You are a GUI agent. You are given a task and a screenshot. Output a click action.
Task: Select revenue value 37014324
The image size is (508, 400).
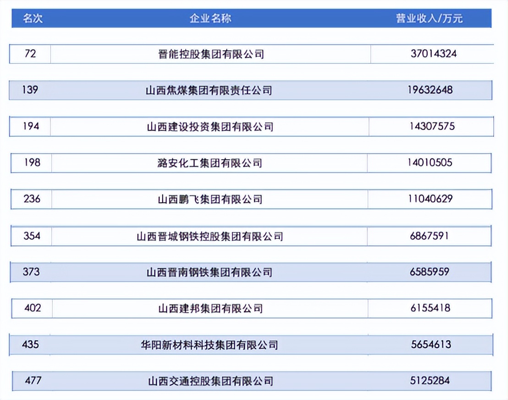click(x=432, y=54)
